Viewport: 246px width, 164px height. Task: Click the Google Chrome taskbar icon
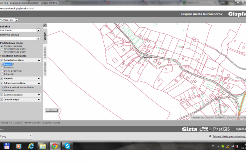55,146
